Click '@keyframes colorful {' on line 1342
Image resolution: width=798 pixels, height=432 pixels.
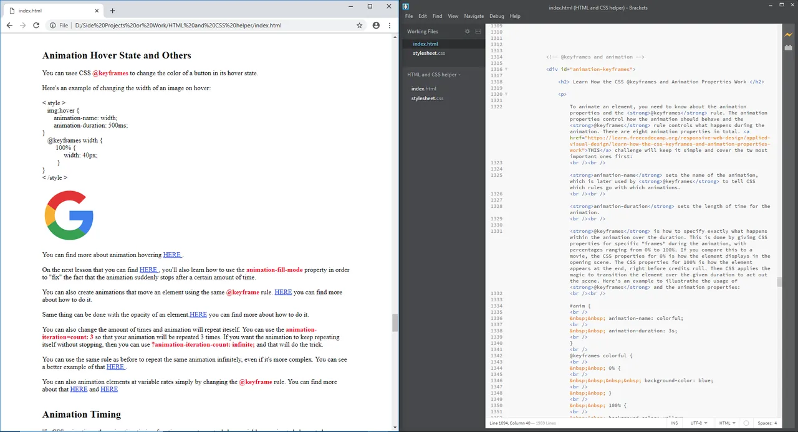point(601,355)
